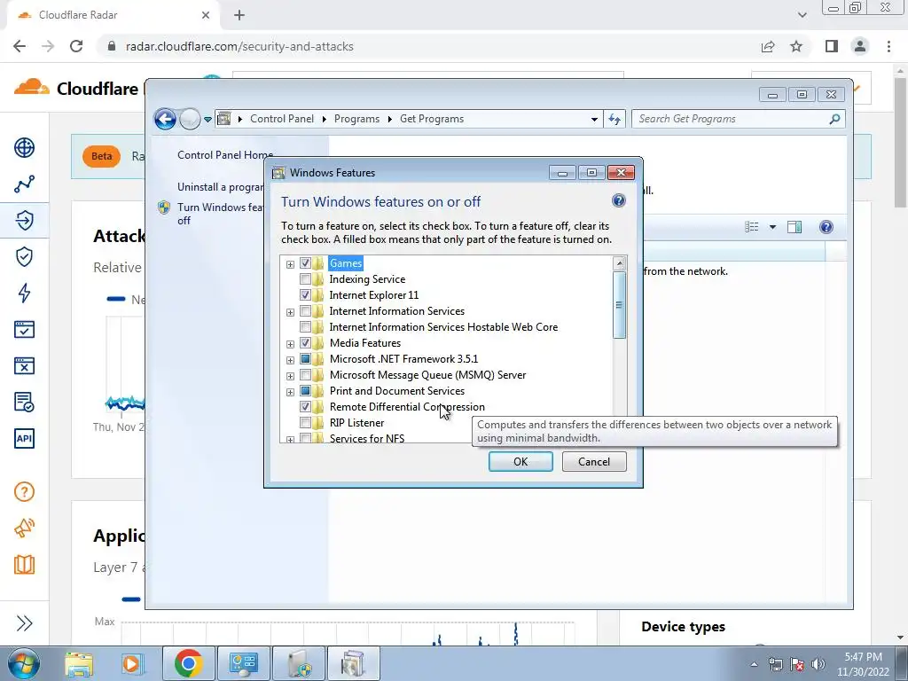This screenshot has height=681, width=908.
Task: Check the Internet Information Services checkbox
Action: pyautogui.click(x=305, y=311)
